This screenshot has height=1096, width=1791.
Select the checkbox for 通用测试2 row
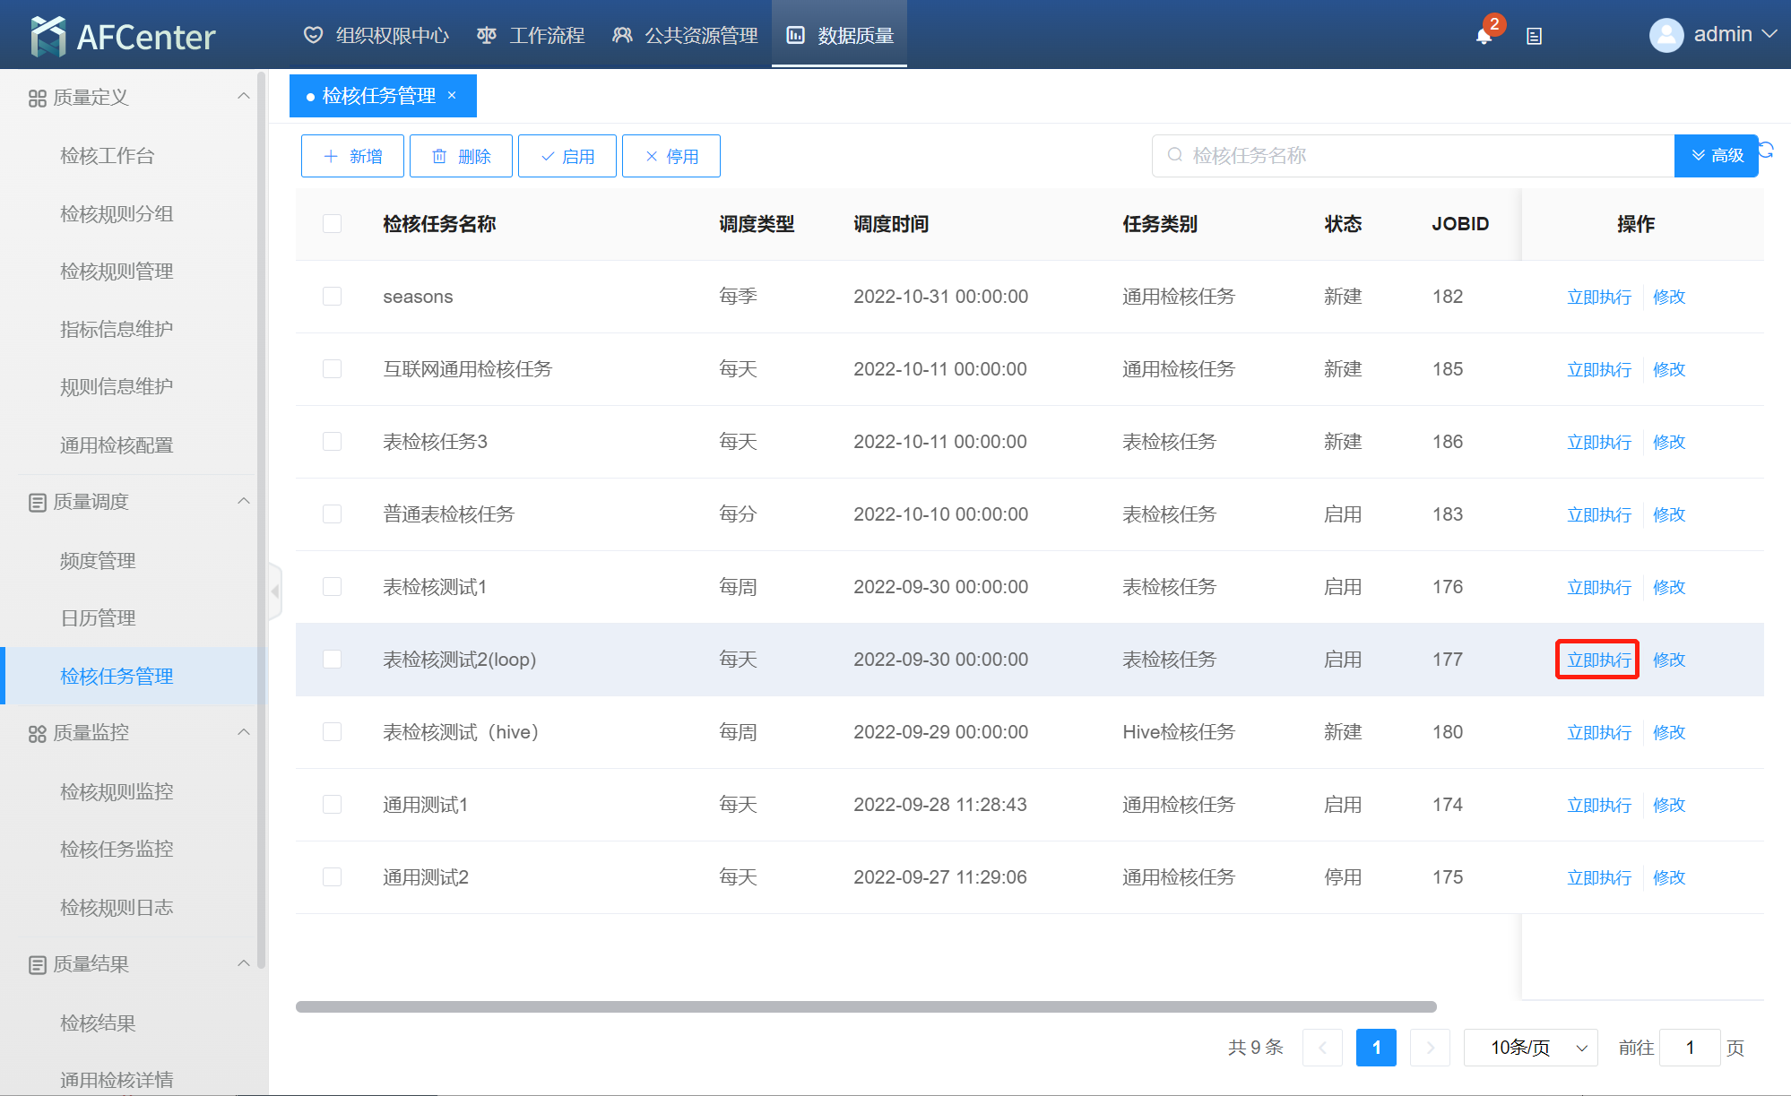click(332, 877)
